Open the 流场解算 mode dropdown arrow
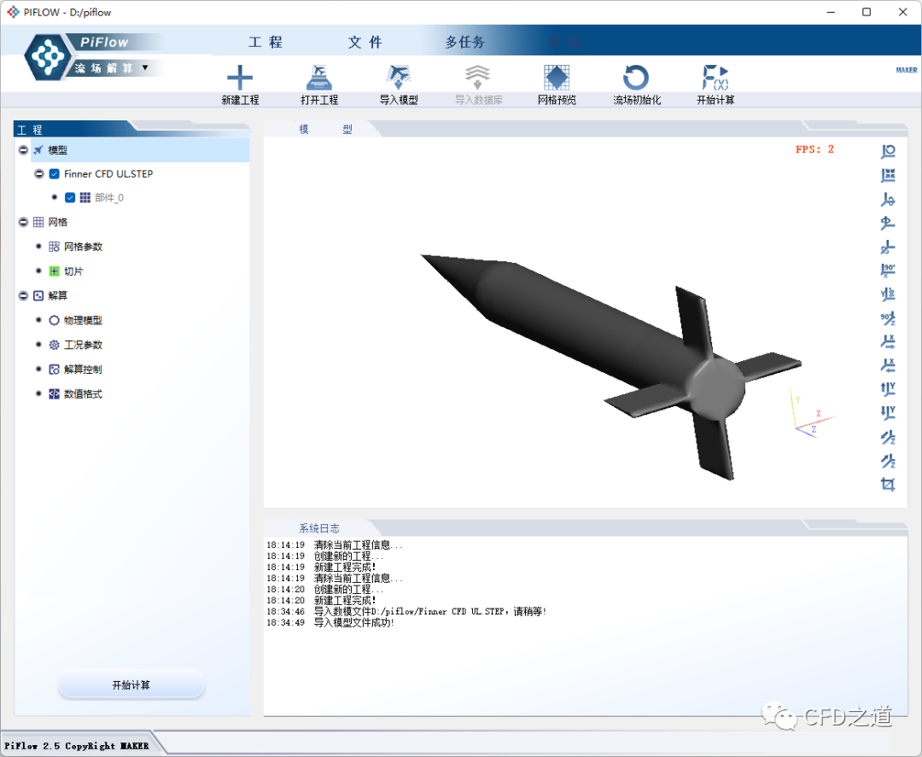Viewport: 922px width, 757px height. pyautogui.click(x=145, y=67)
